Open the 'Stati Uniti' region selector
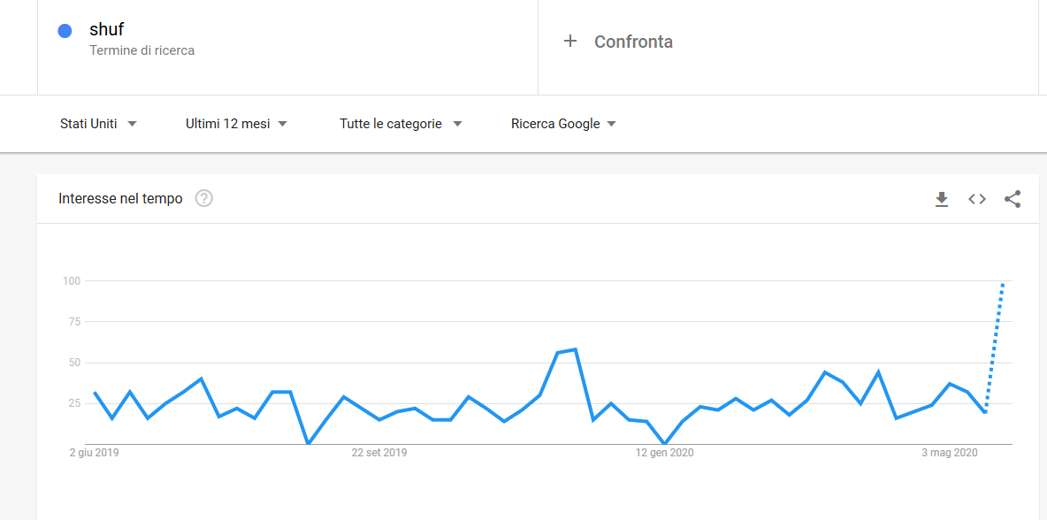 click(x=97, y=124)
